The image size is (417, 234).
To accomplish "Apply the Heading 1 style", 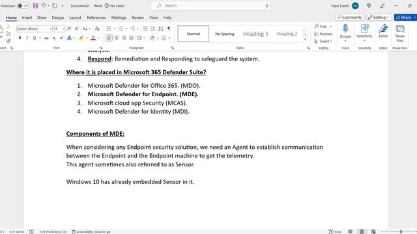I will click(255, 34).
